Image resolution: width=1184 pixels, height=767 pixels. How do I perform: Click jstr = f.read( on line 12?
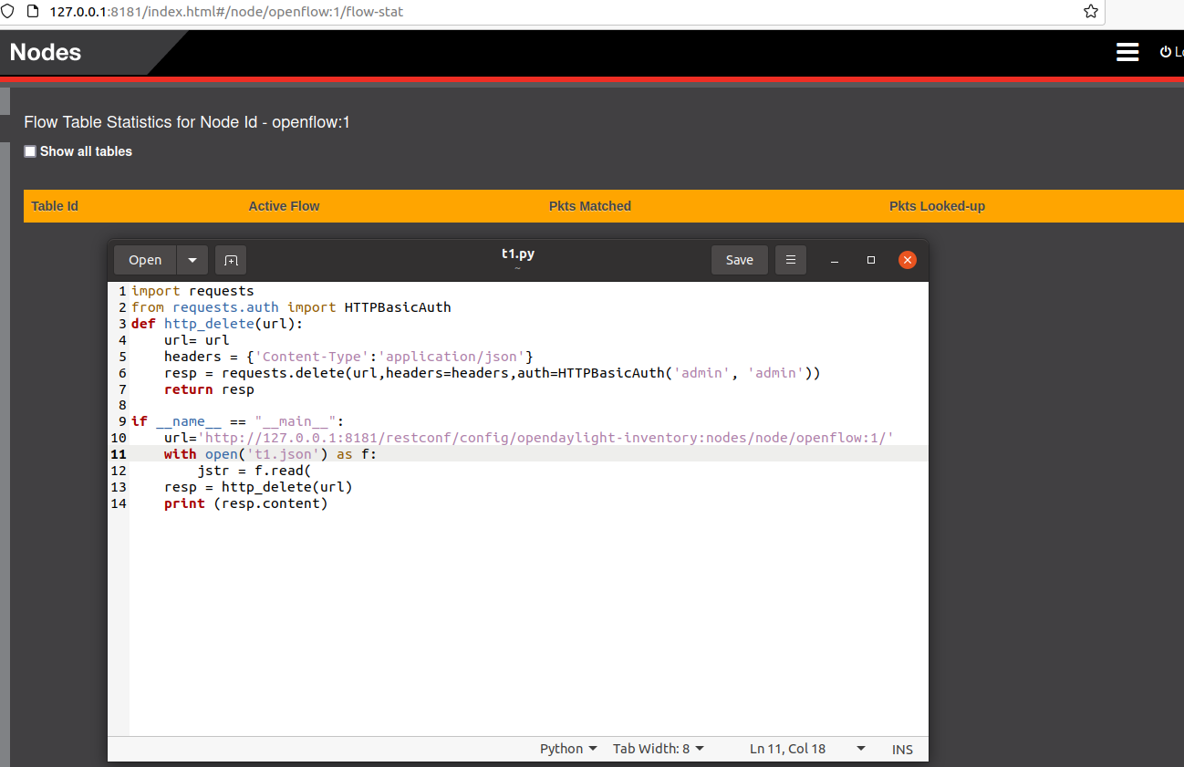pyautogui.click(x=254, y=471)
